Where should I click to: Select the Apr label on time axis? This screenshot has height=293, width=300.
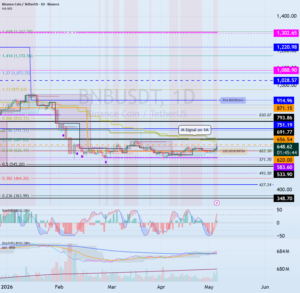(161, 287)
